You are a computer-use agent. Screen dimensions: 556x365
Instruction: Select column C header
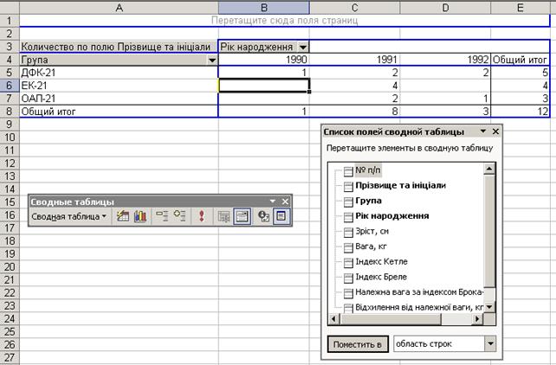[x=354, y=8]
